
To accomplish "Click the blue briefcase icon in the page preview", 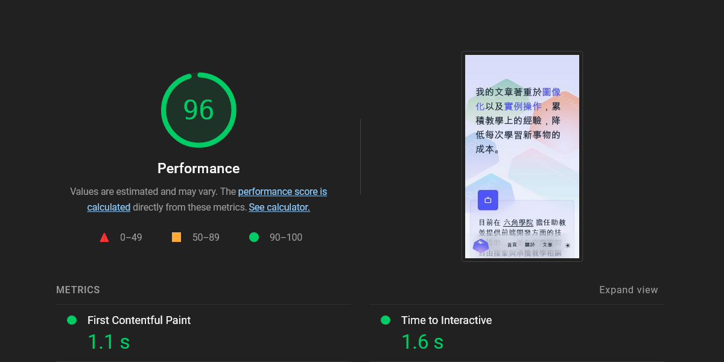I will [487, 200].
